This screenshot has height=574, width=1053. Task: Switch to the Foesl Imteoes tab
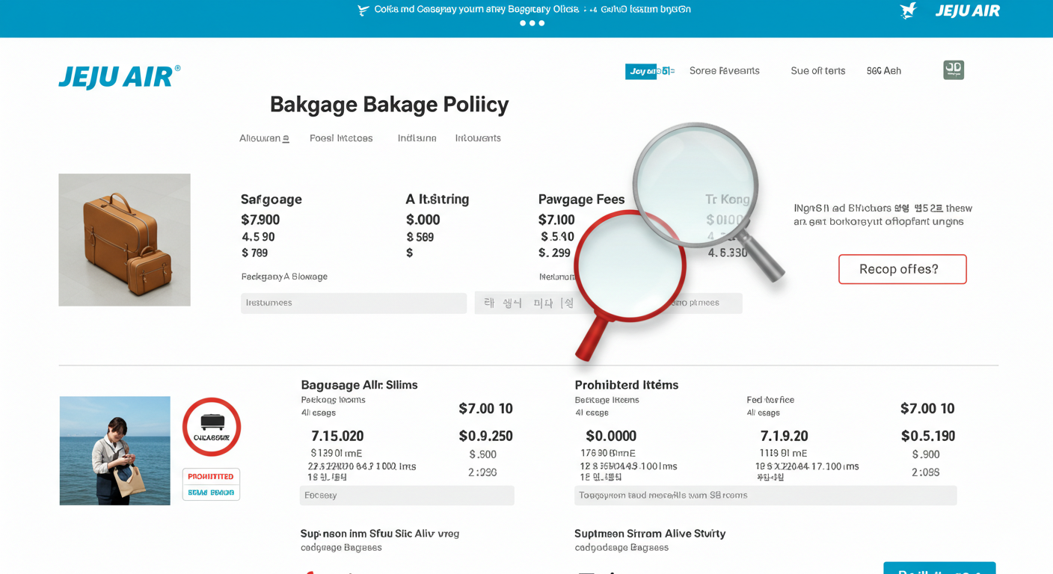coord(341,138)
